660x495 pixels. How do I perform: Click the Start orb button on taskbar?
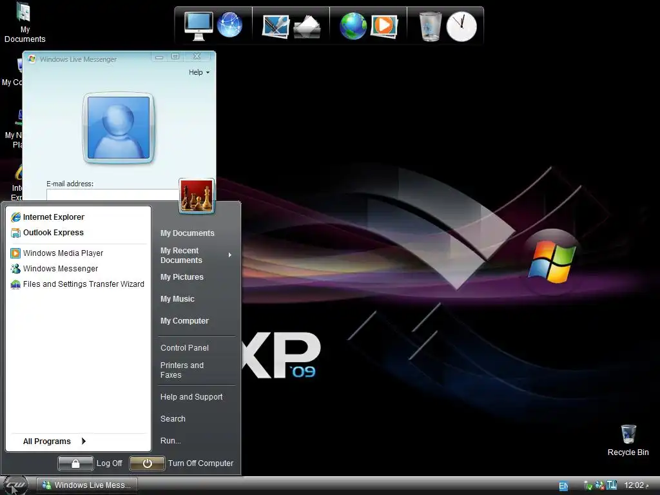15,485
